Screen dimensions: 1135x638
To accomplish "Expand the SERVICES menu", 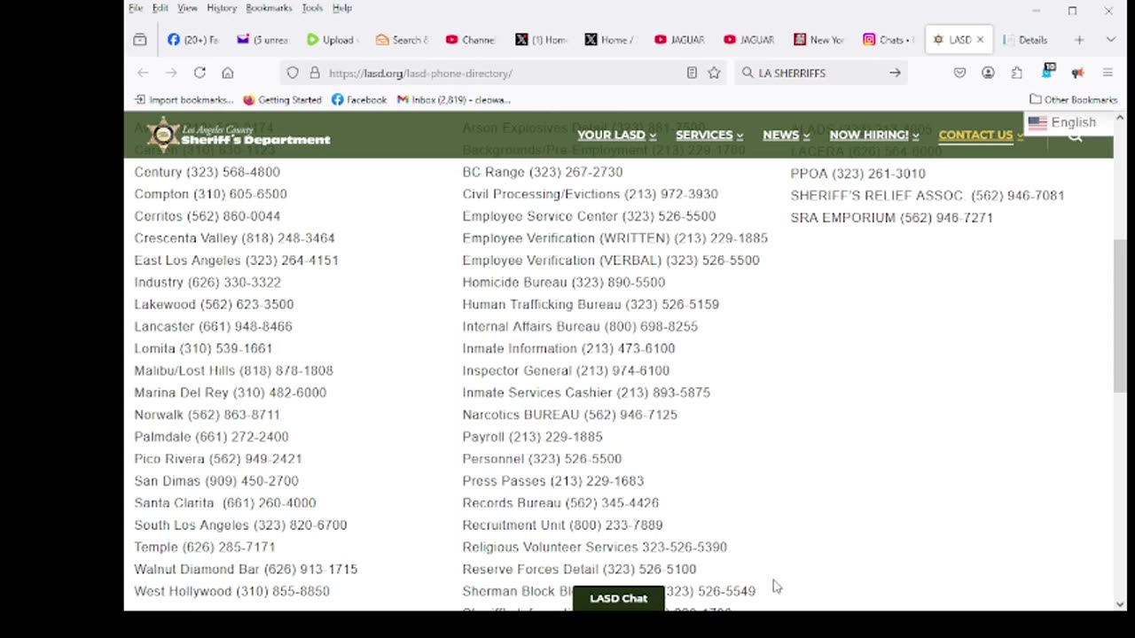I will [709, 135].
